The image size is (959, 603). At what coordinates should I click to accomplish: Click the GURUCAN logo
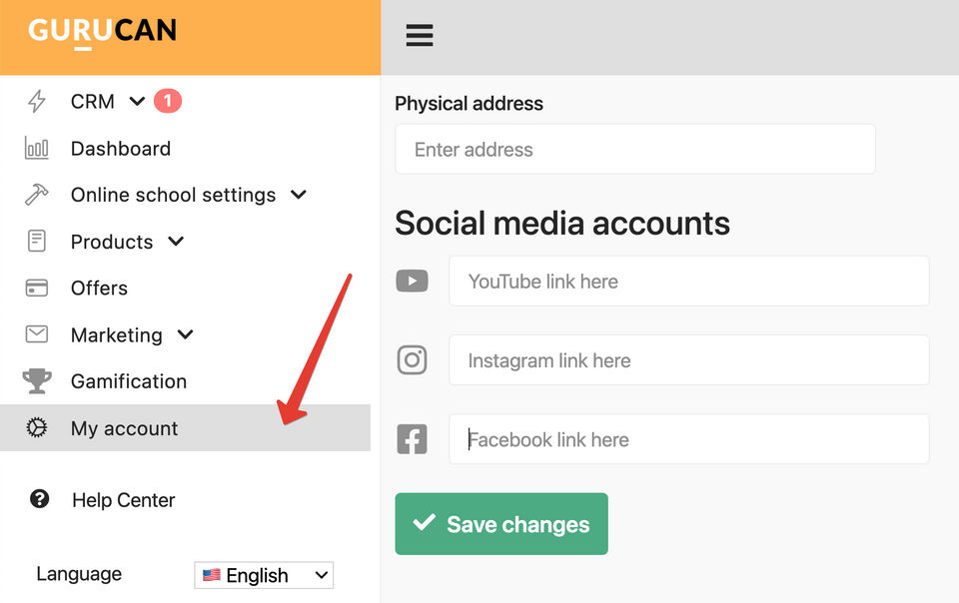pos(102,32)
